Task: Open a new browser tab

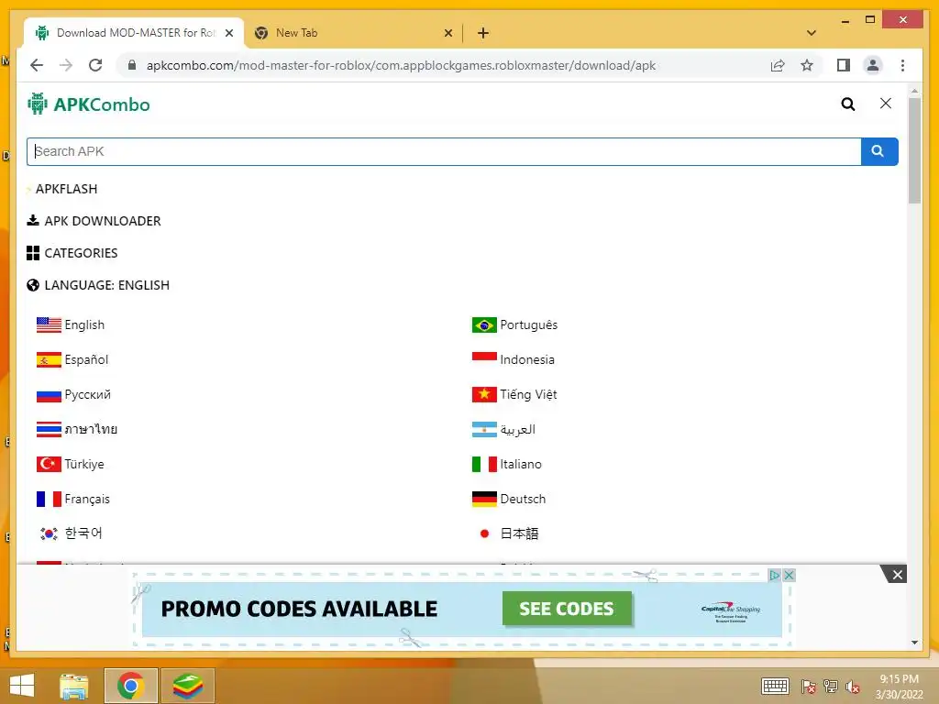Action: click(483, 33)
